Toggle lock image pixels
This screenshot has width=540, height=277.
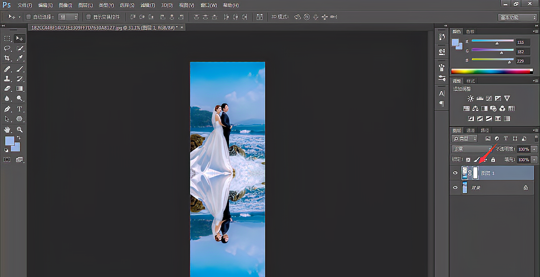point(476,160)
